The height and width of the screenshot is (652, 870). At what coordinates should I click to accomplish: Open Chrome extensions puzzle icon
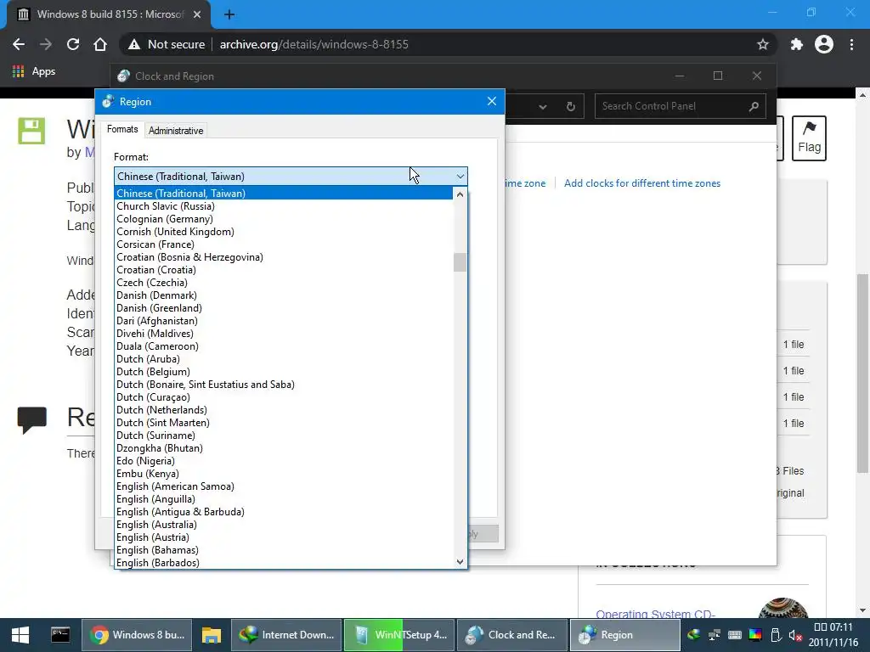[x=797, y=44]
